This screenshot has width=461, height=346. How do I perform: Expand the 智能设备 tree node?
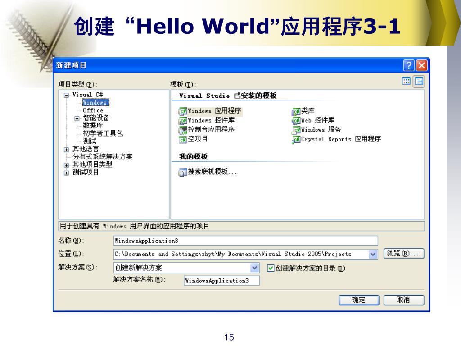click(x=77, y=118)
